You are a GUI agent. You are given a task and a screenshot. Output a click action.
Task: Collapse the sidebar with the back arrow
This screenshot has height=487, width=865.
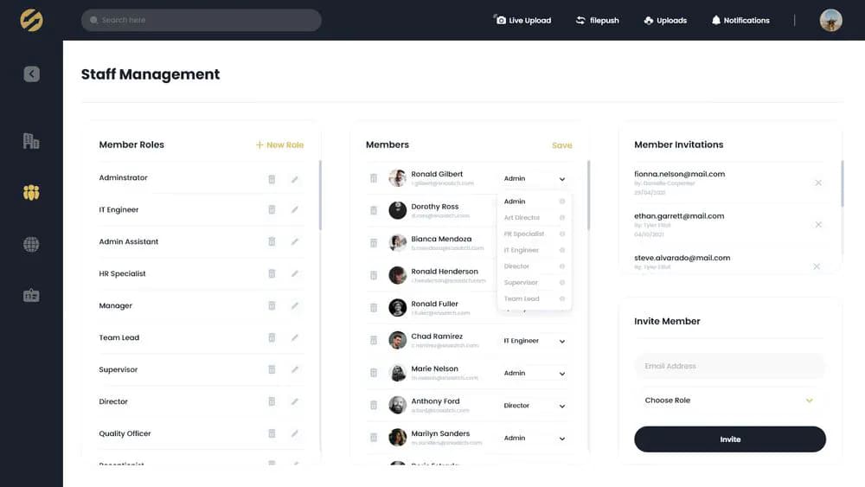(31, 74)
